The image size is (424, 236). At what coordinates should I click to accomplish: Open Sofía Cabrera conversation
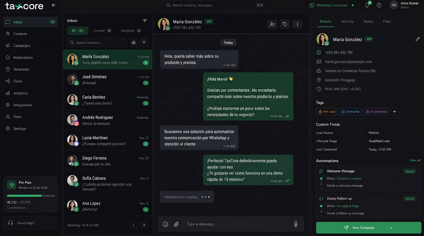(x=108, y=184)
